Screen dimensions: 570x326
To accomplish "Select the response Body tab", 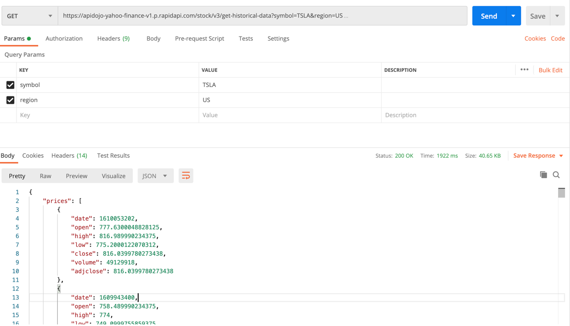I will (8, 156).
